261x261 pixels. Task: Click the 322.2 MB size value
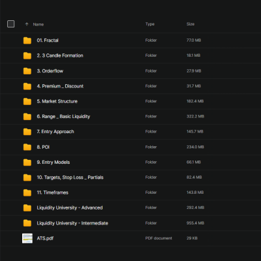tap(195, 116)
